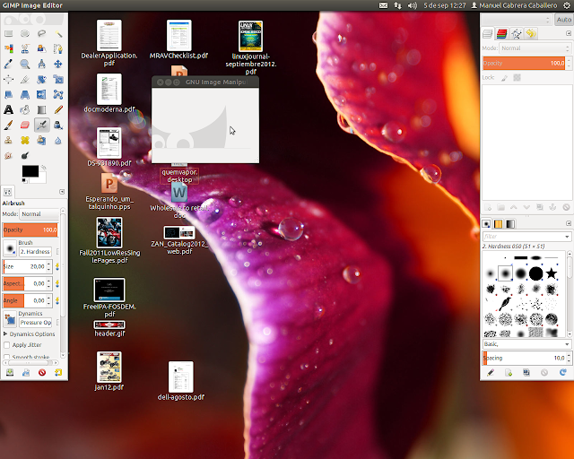
Task: Open the tool options Mode dropdown
Action: pyautogui.click(x=39, y=213)
